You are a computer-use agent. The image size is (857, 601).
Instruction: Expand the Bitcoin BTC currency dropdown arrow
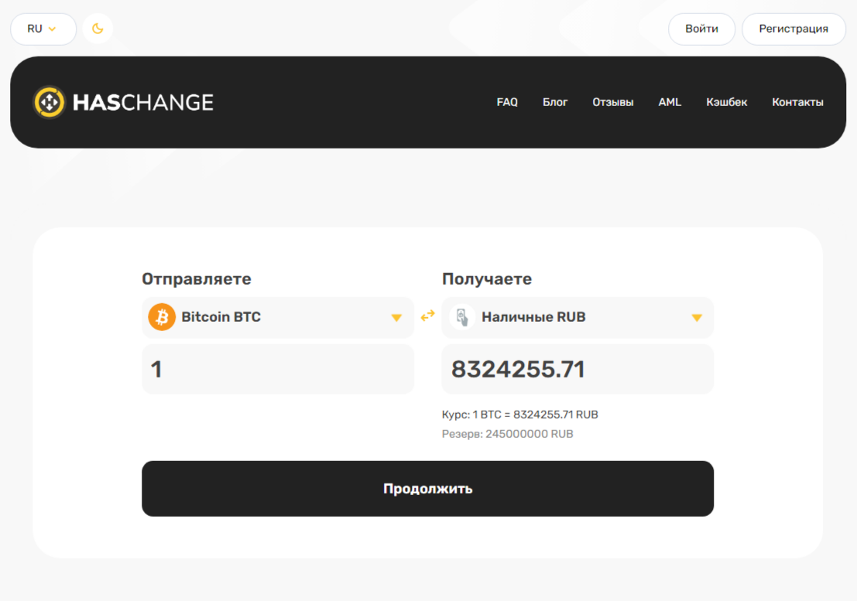click(397, 318)
